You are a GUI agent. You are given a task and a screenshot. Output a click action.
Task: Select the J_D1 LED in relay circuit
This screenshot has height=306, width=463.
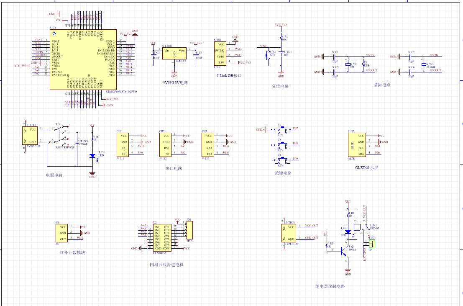348,232
